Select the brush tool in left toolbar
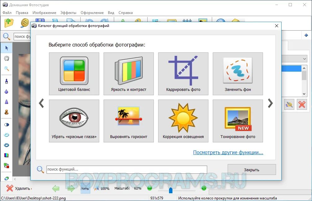 click(x=7, y=81)
